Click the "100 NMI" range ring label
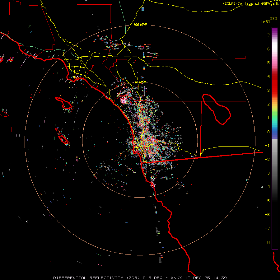Viewport: 280px width, 280px height. click(x=140, y=25)
